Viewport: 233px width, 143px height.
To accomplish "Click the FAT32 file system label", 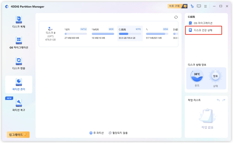I will click(x=84, y=29).
